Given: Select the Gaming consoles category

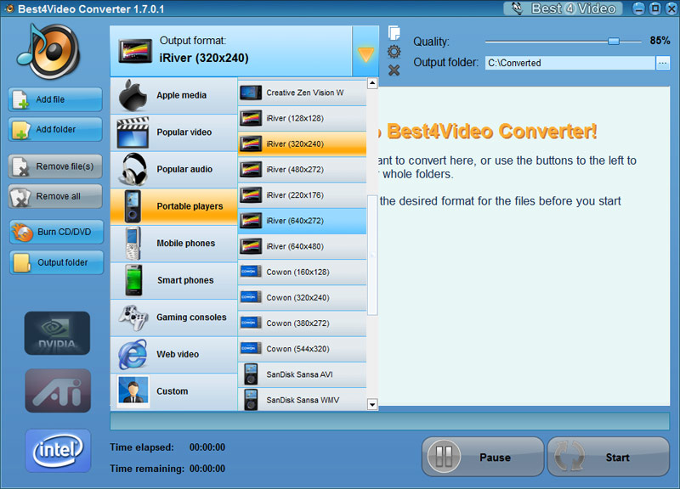Looking at the screenshot, I should click(174, 318).
